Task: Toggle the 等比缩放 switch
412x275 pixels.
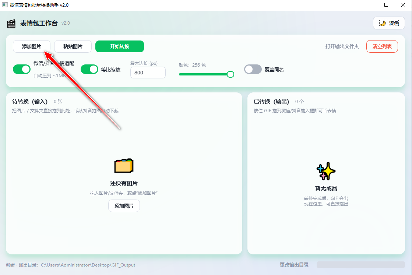Action: pos(89,69)
